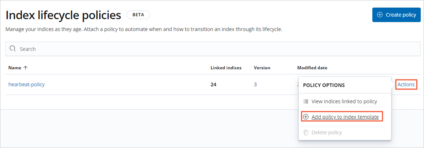Sort by the Linked indices column header

tap(226, 68)
